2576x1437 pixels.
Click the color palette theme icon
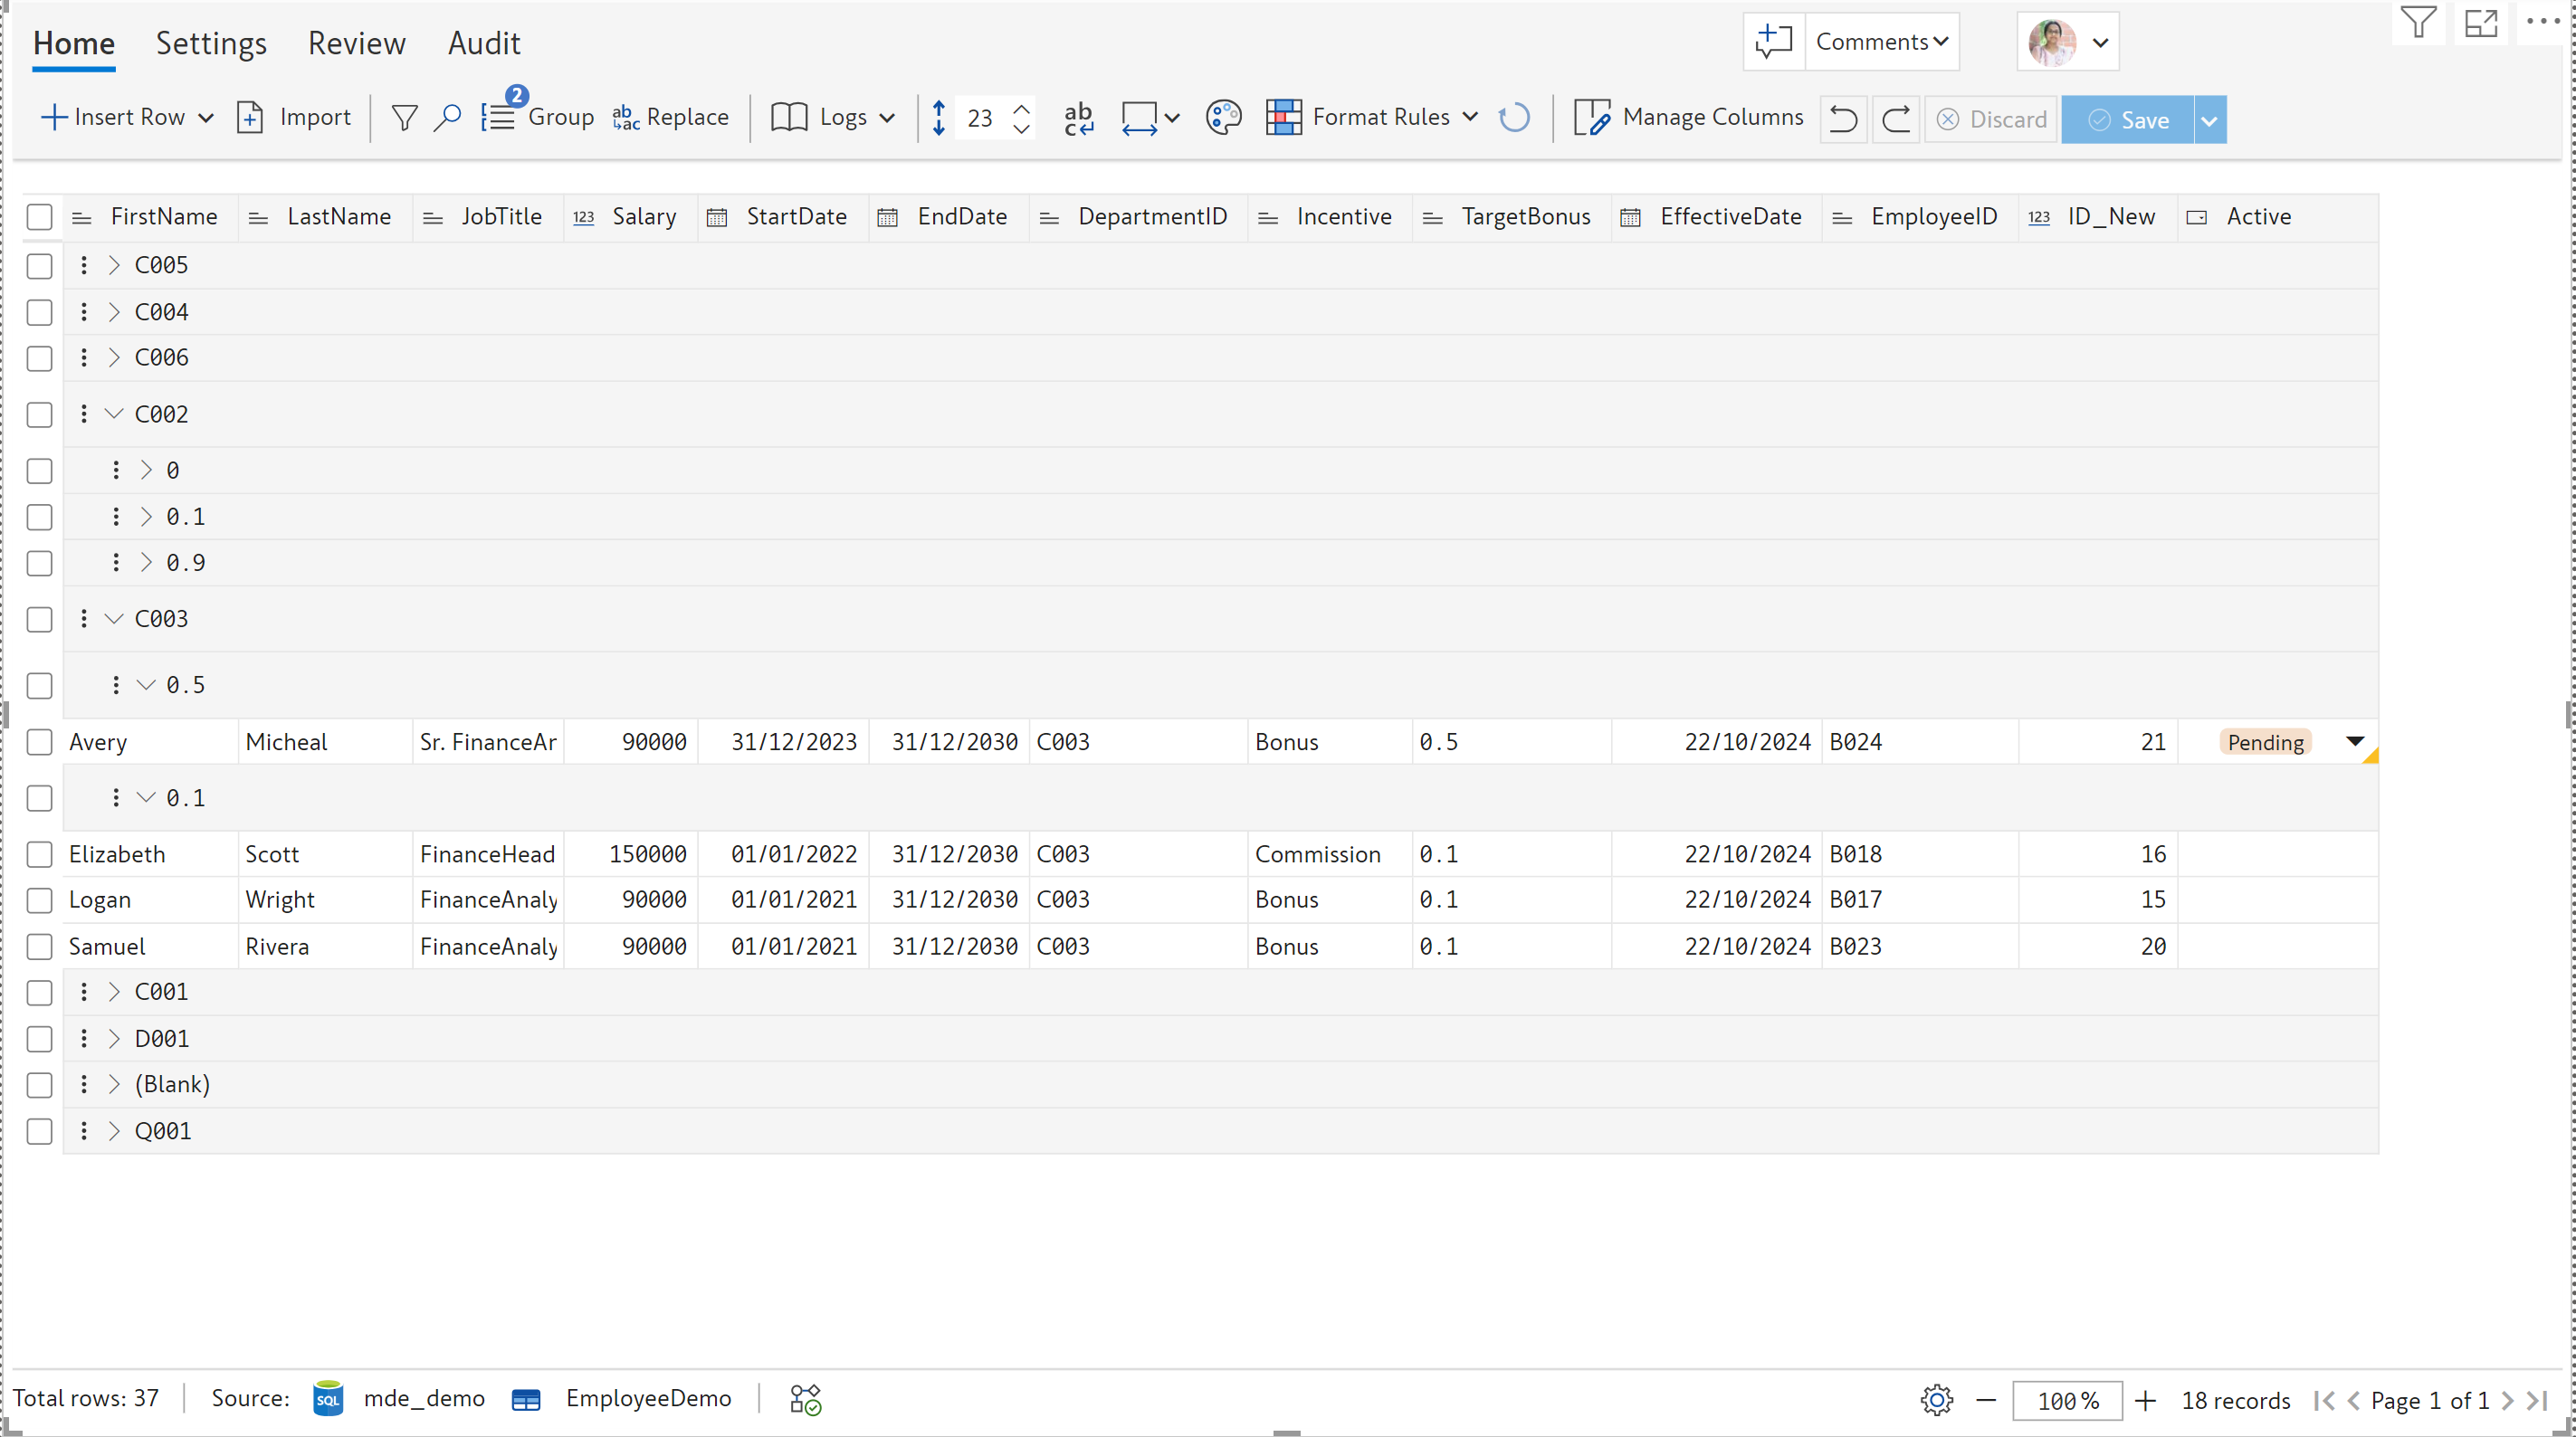point(1223,118)
